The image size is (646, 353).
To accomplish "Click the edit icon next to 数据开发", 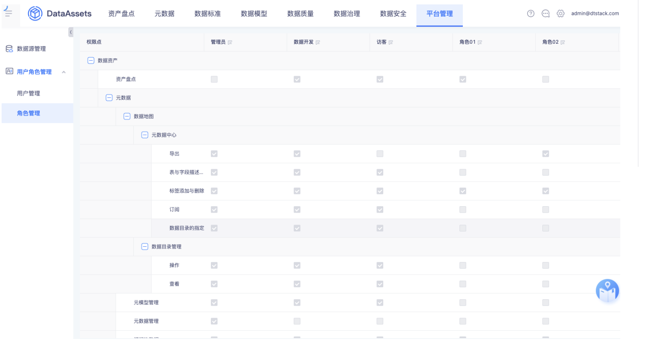I will pos(318,42).
